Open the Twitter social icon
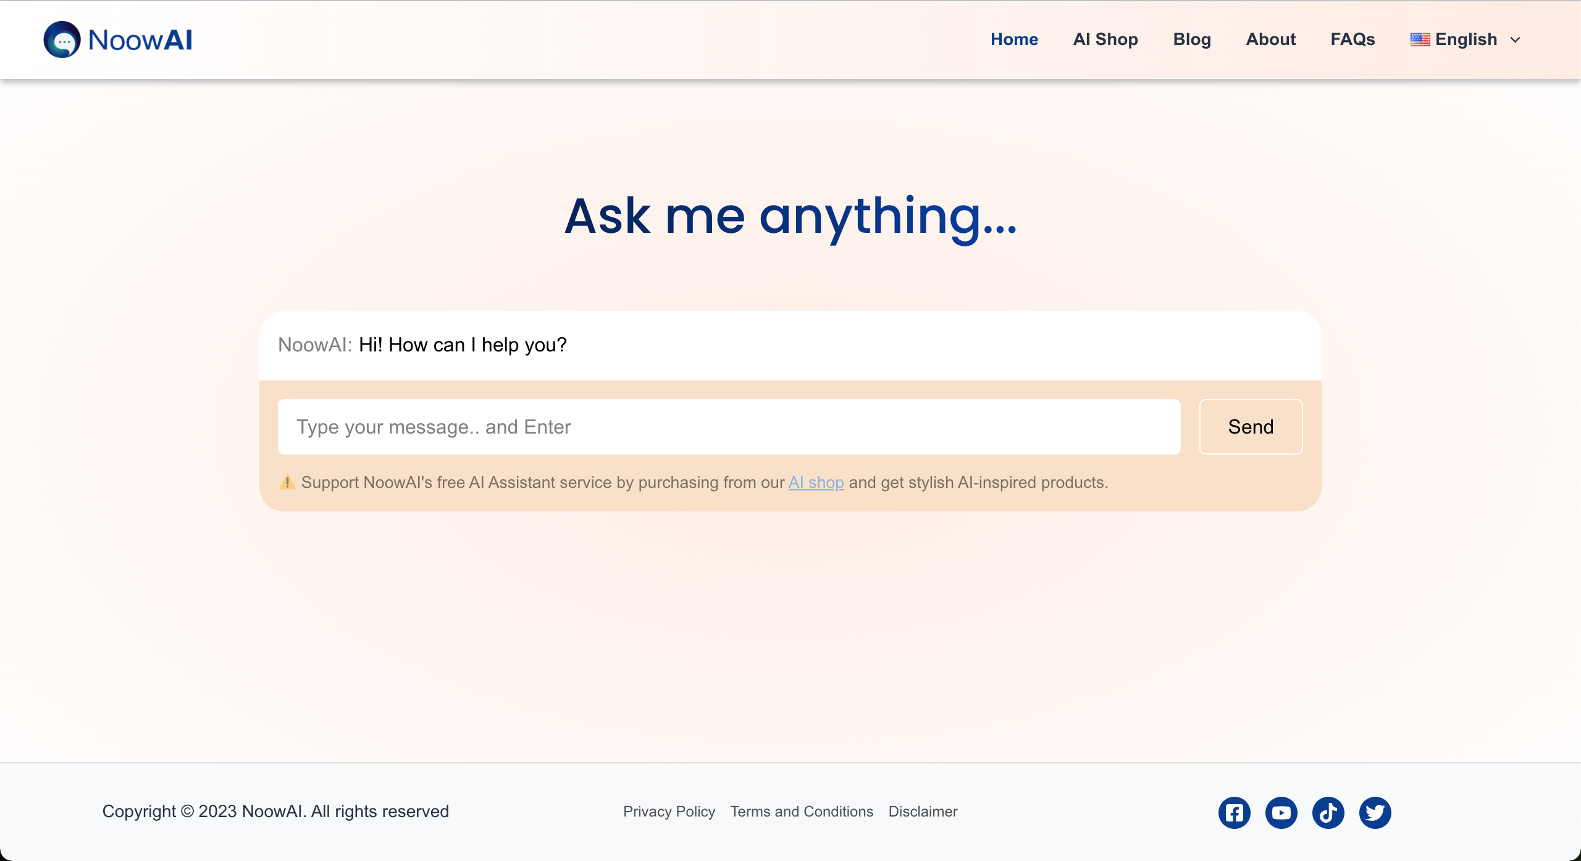The image size is (1581, 861). 1375,812
